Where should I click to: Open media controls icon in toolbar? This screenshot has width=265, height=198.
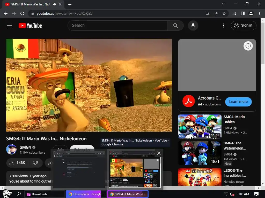(234, 13)
